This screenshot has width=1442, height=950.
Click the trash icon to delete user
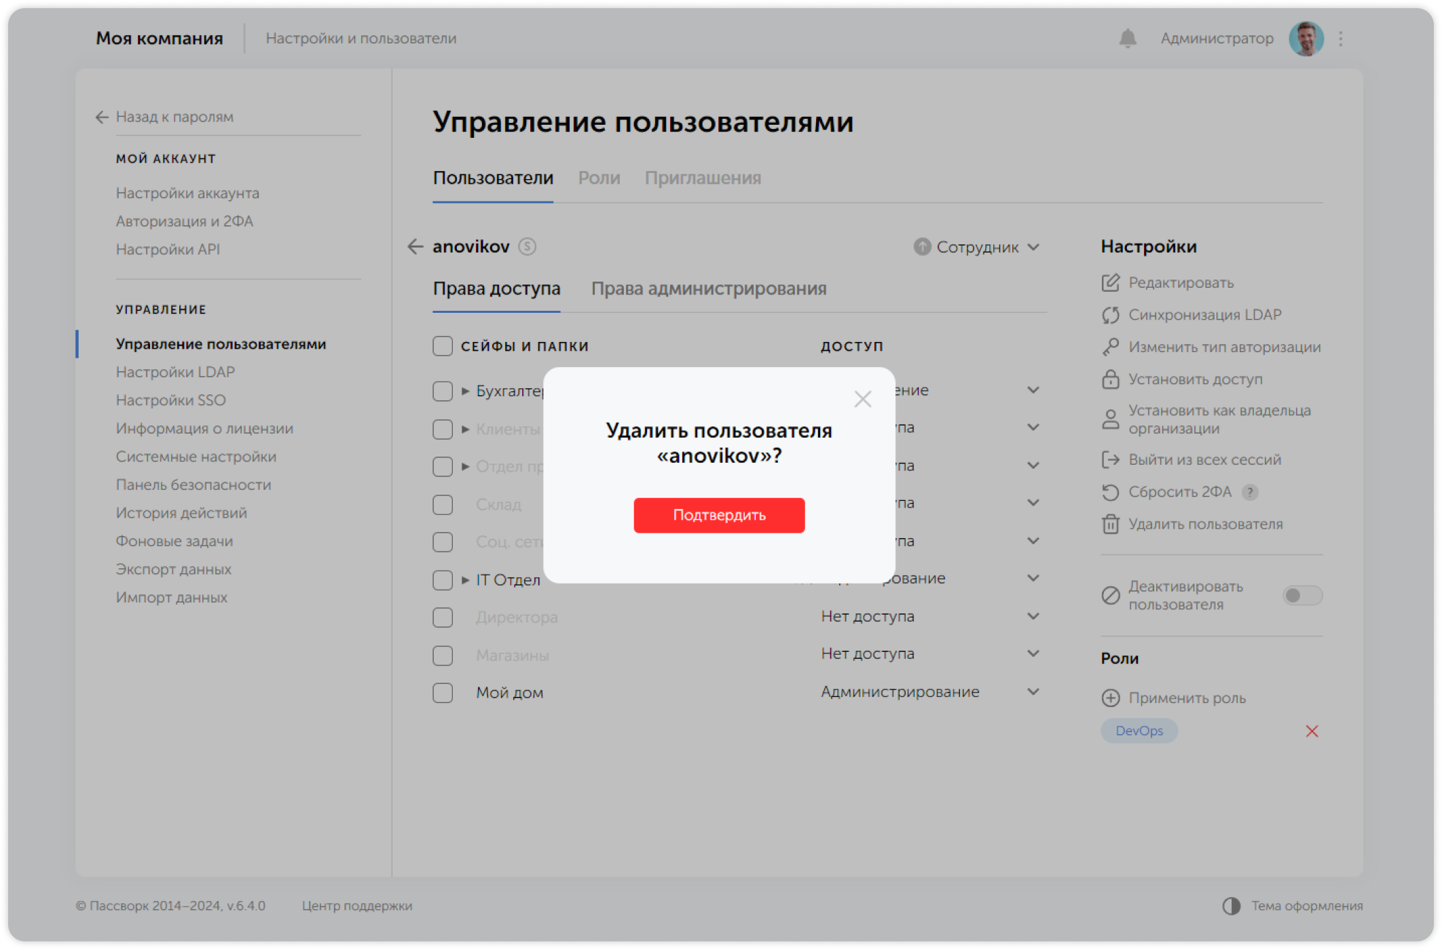pyautogui.click(x=1111, y=524)
